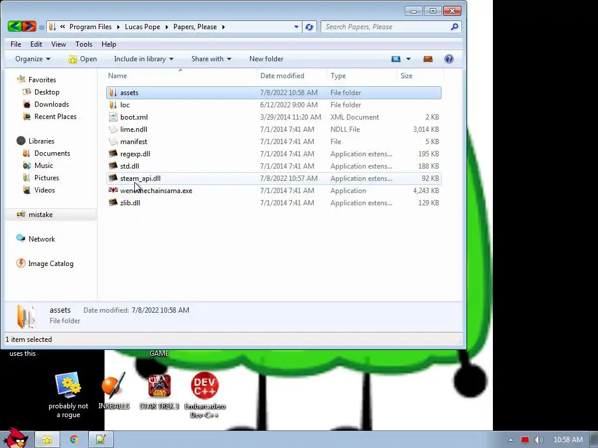Screen dimensions: 598x448
Task: Open the Documents library
Action: point(52,153)
